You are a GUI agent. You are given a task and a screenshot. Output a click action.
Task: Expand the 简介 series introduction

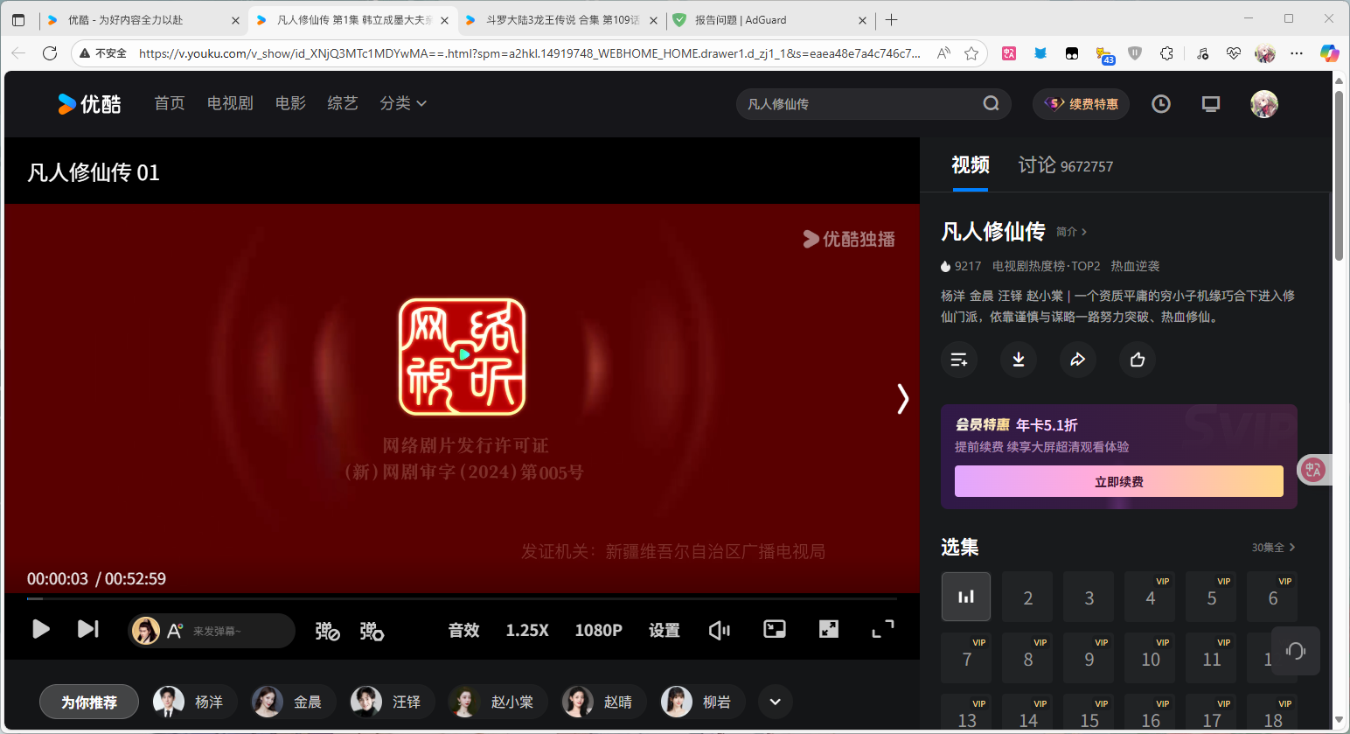coord(1071,232)
